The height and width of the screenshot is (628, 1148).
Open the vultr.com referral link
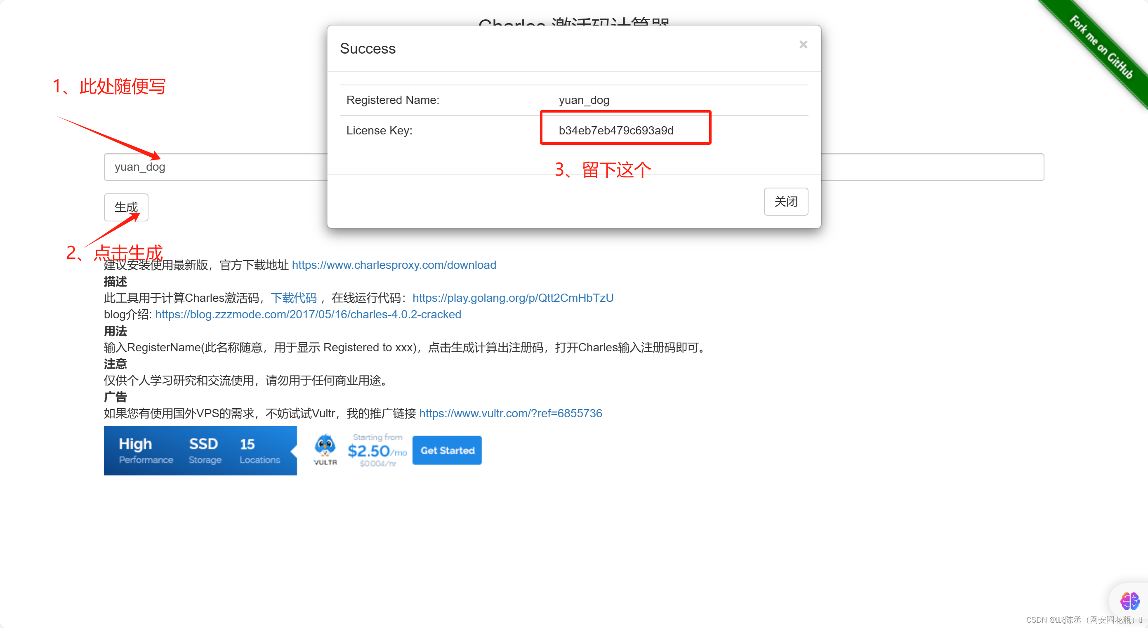[x=511, y=413]
